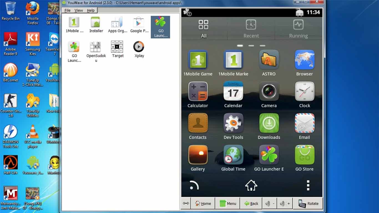Click the Rotate button

pos(308,203)
